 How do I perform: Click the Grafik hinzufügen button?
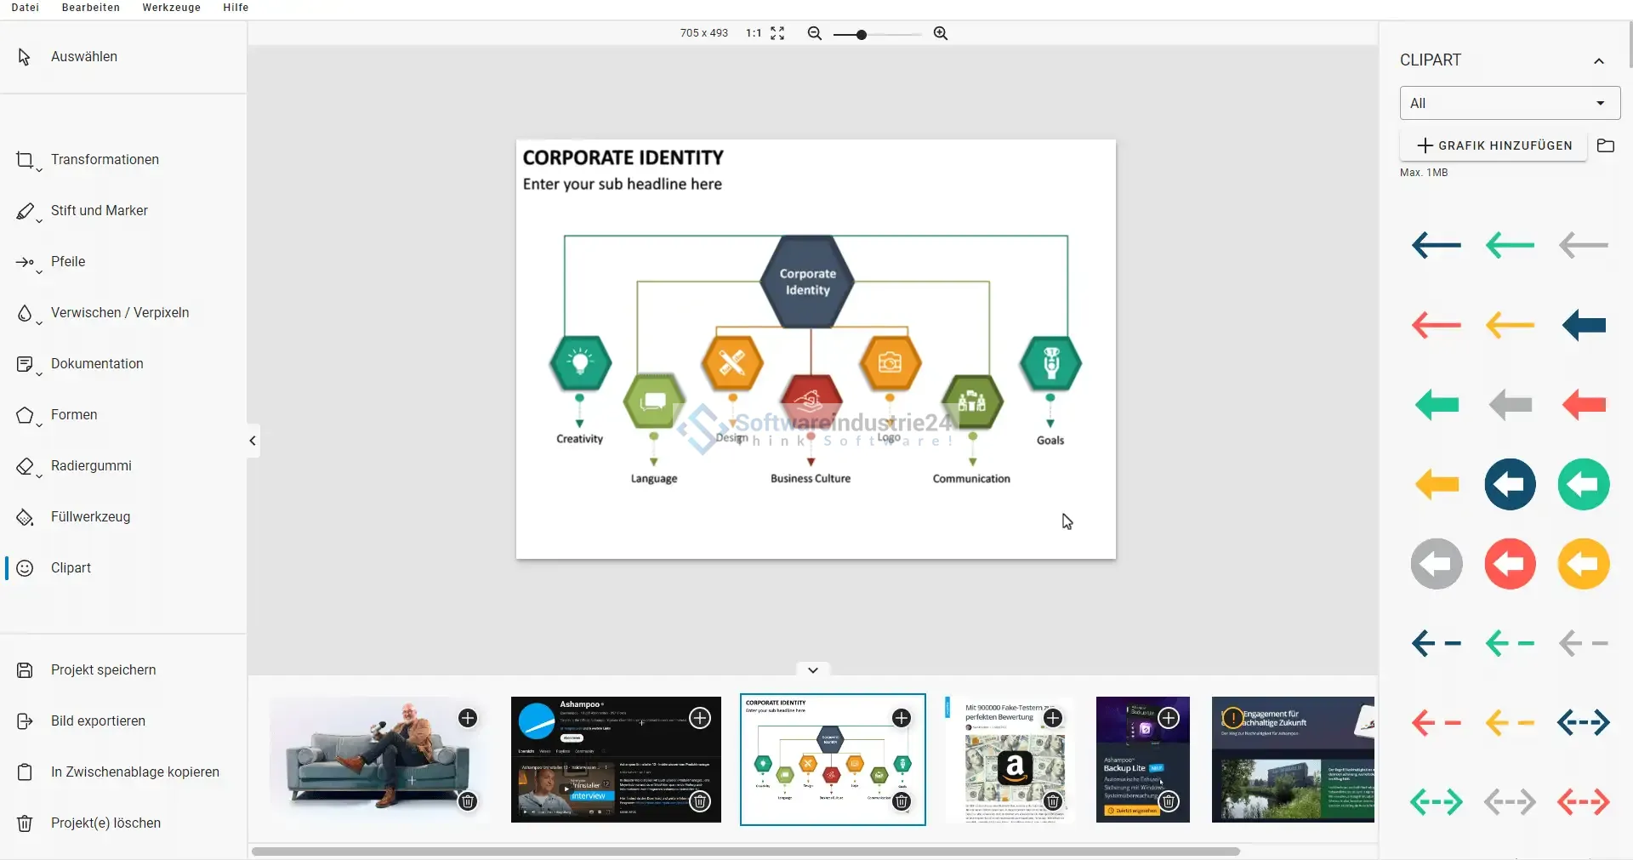(1494, 145)
